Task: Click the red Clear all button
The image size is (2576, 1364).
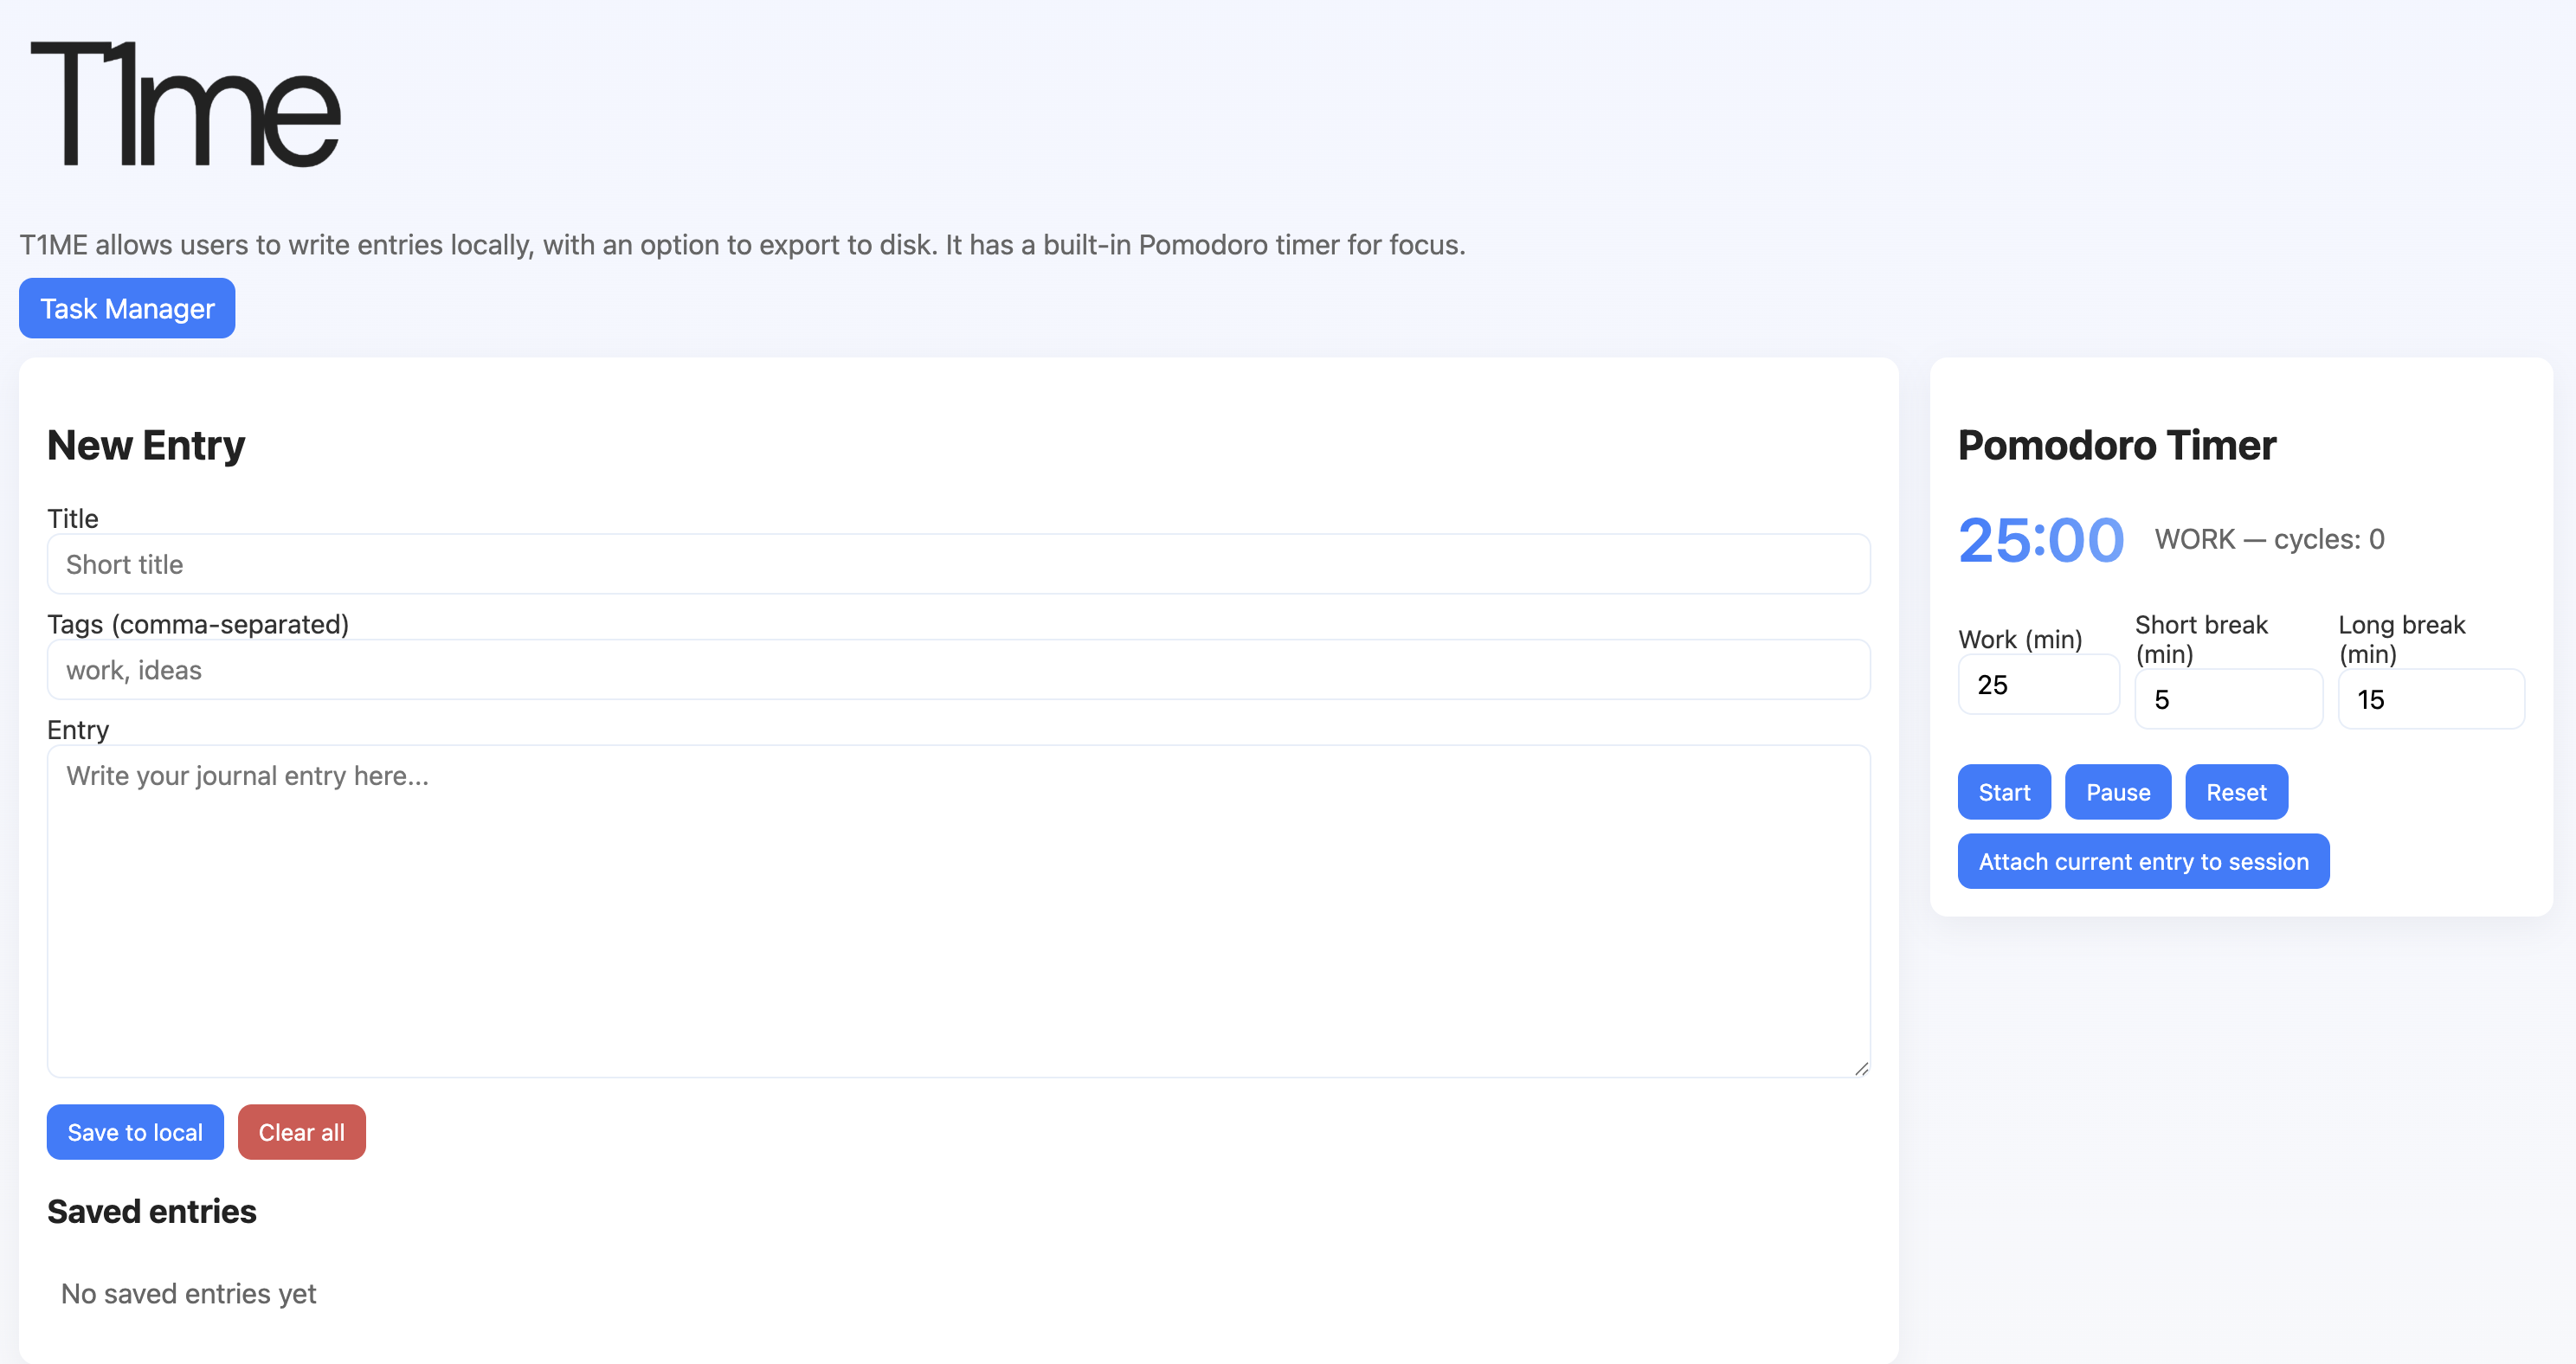Action: click(301, 1132)
